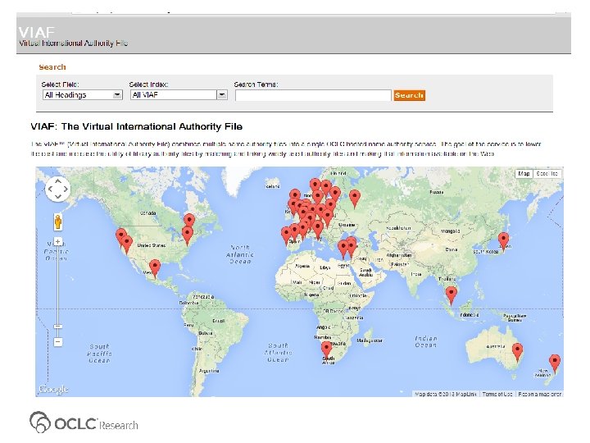Click the Indian Ocean map label
This screenshot has width=590, height=443.
(x=426, y=341)
